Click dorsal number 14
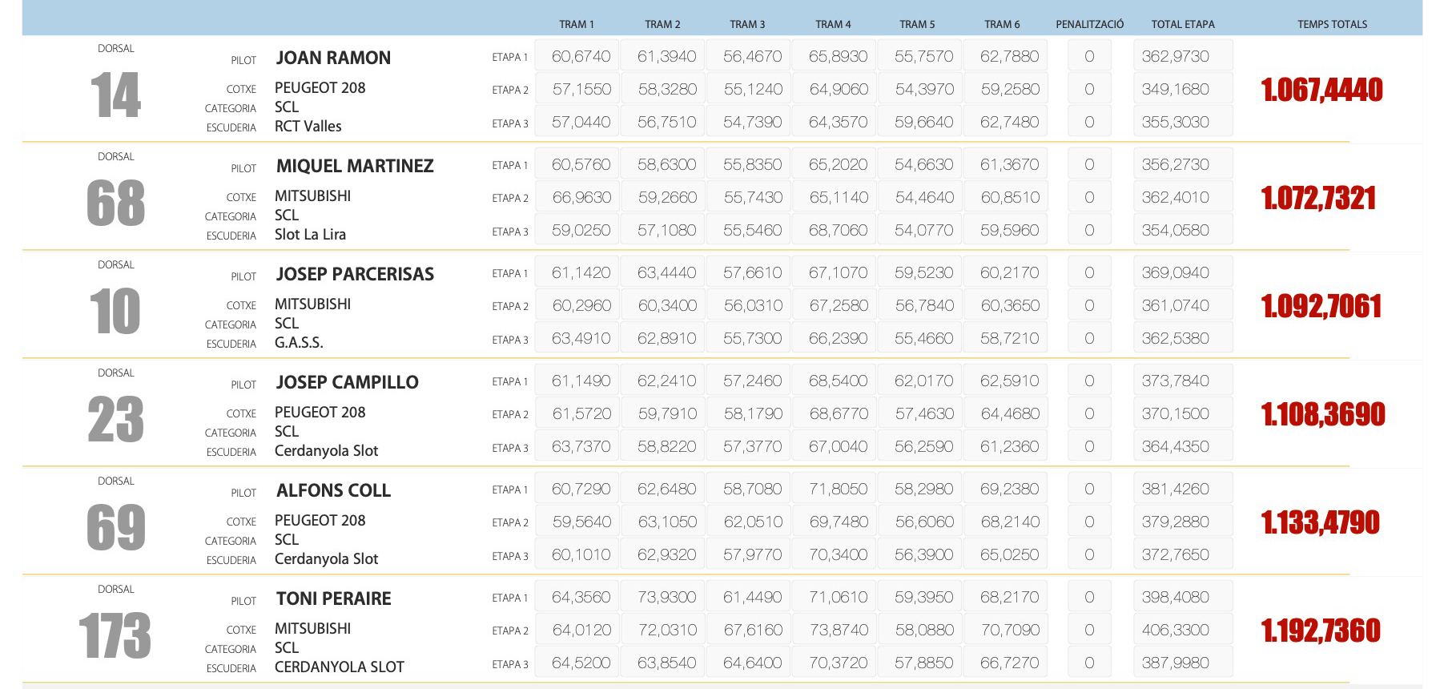Screen dimensions: 1444x689 [115, 95]
